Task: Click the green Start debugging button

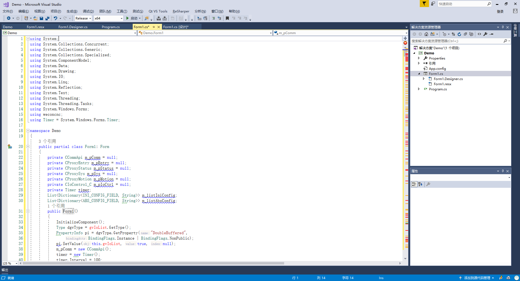Action: pyautogui.click(x=127, y=18)
